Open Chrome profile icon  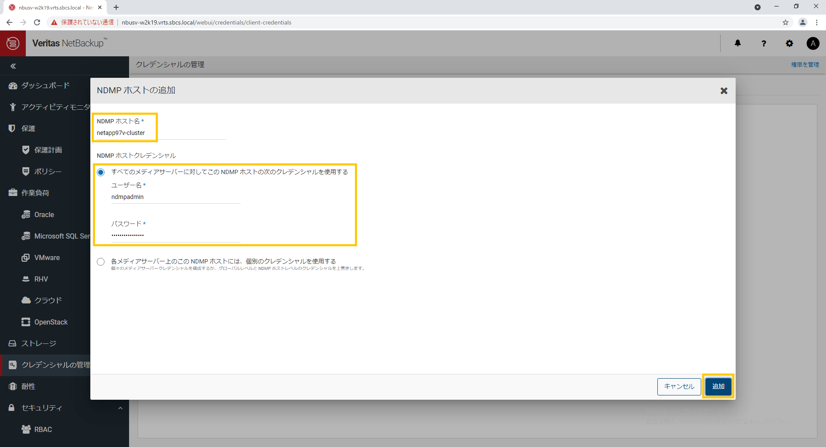point(802,22)
